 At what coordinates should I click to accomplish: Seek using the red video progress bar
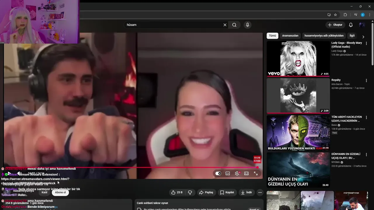[x=131, y=167]
